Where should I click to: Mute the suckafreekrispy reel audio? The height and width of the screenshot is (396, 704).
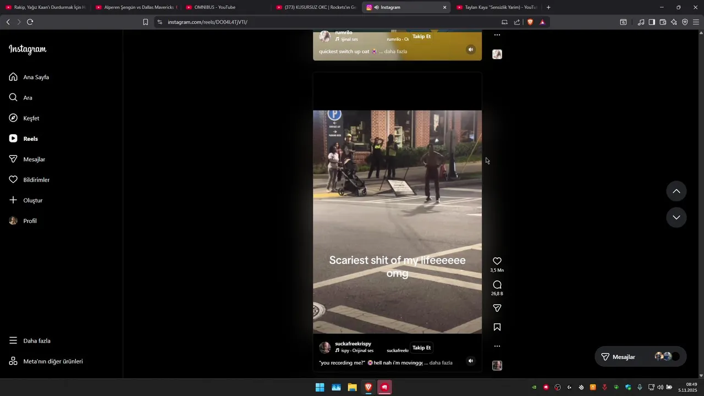pos(471,361)
